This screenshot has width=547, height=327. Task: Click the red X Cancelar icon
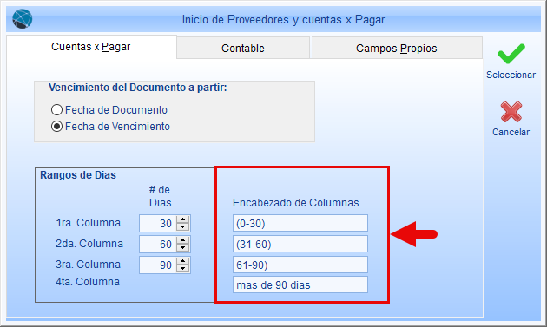511,112
